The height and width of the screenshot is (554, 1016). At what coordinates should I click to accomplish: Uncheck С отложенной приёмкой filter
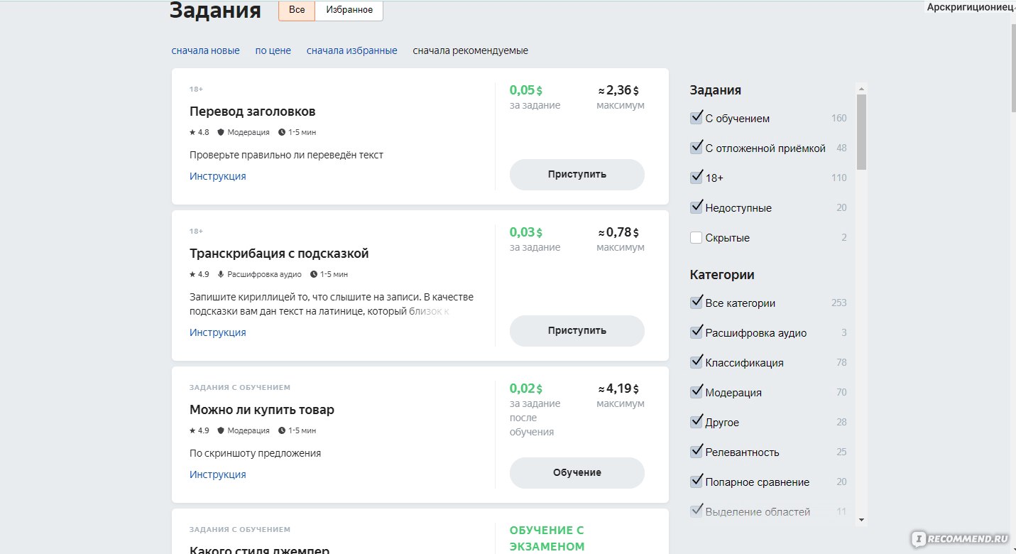(x=697, y=148)
